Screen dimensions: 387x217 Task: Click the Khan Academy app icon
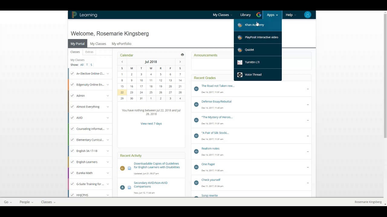point(240,25)
